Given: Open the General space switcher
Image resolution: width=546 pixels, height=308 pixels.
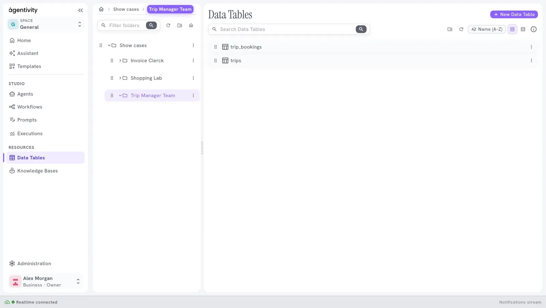Looking at the screenshot, I should click(x=45, y=24).
